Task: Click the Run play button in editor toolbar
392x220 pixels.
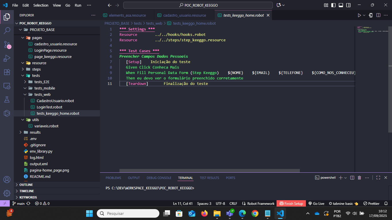Action: coord(359,15)
